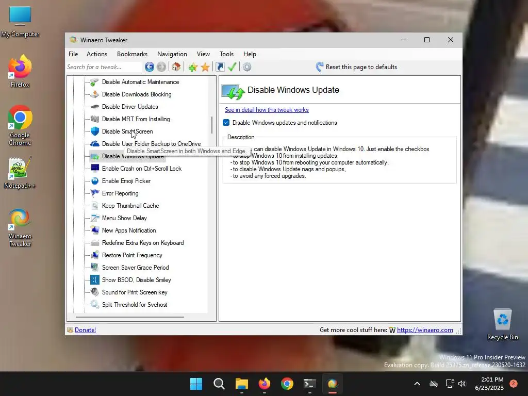Open the Home page icon in toolbar
The image size is (528, 396).
pyautogui.click(x=176, y=67)
